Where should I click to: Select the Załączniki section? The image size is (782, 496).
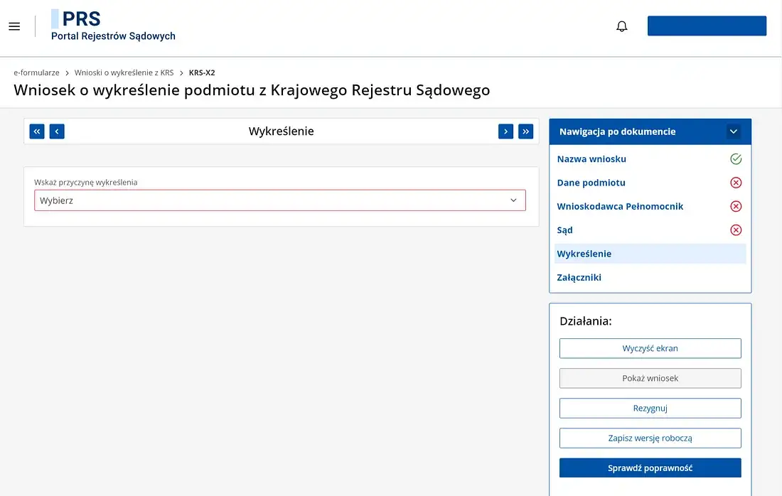pyautogui.click(x=579, y=277)
